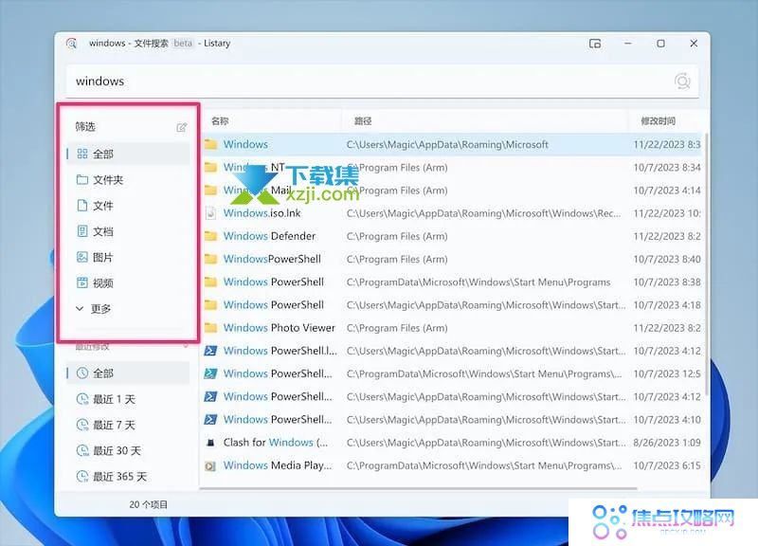
Task: Select Windows Photo Viewer result
Action: (x=452, y=328)
